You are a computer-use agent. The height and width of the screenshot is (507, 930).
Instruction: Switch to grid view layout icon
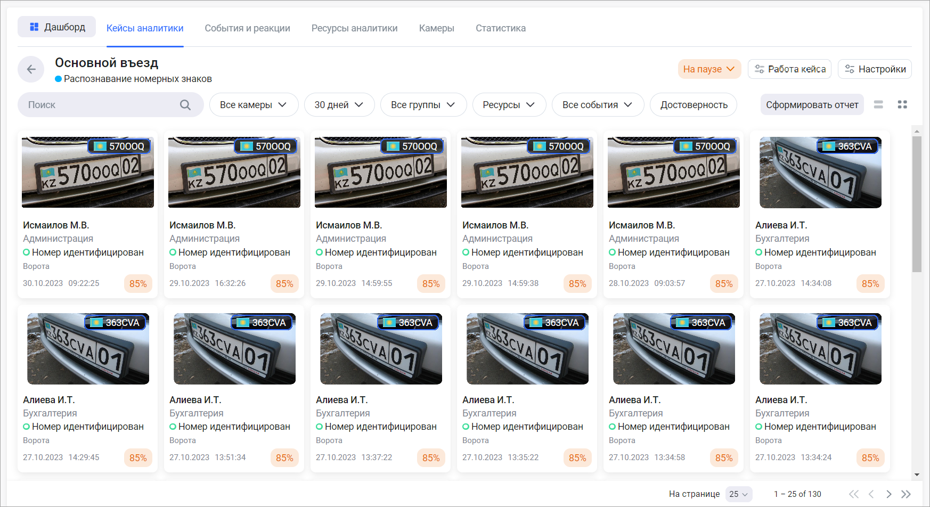[x=902, y=105]
